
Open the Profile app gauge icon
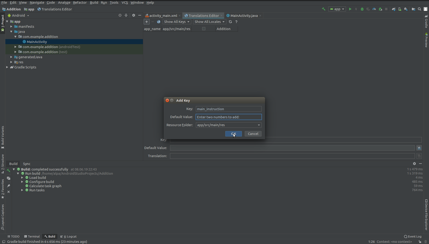tap(374, 9)
